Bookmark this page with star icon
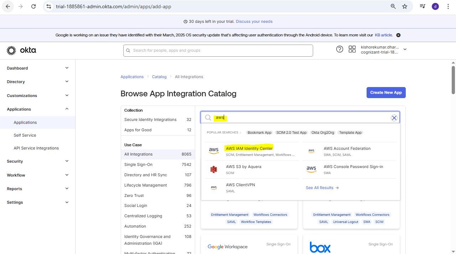The image size is (456, 254). coord(405,6)
